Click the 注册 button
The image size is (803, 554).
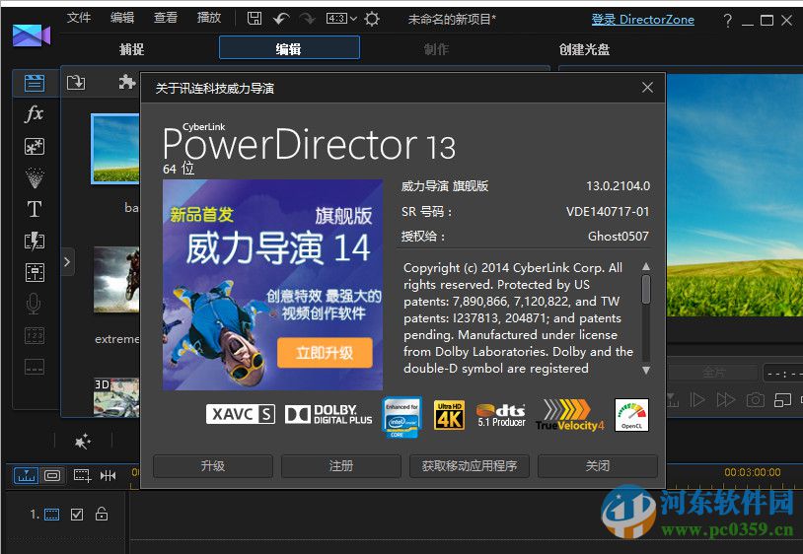(340, 465)
